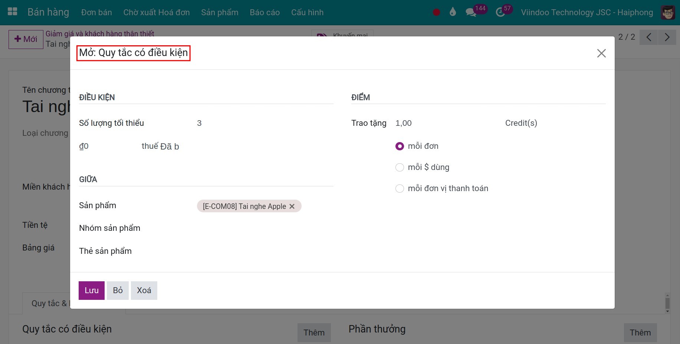The height and width of the screenshot is (344, 680).
Task: Select the "mỗi đơn" radio option
Action: coord(400,146)
